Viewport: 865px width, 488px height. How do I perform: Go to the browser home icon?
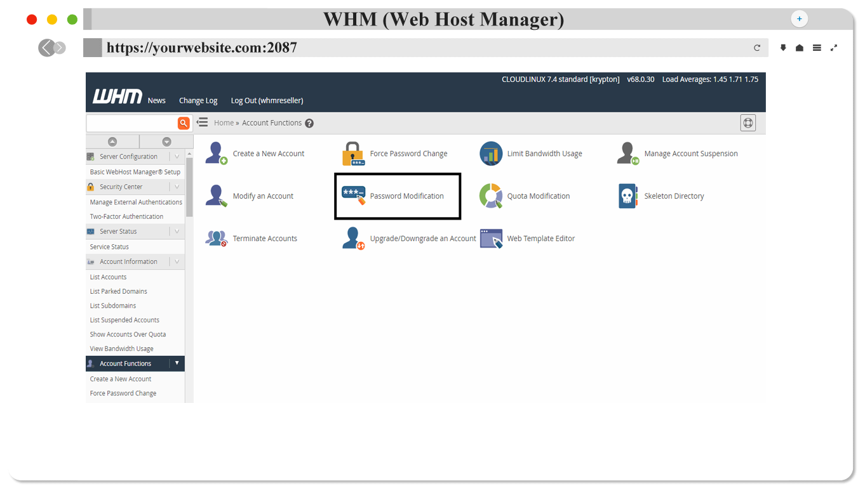(800, 48)
